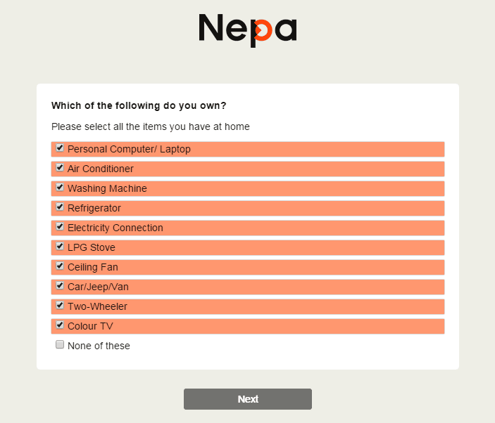Uncheck the LPG Stove checkbox
This screenshot has width=495, height=423.
click(x=60, y=247)
